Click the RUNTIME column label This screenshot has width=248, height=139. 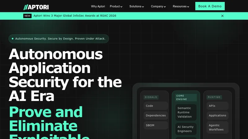[x=214, y=97]
